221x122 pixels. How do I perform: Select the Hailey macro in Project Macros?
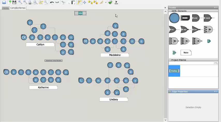pyautogui.click(x=174, y=71)
